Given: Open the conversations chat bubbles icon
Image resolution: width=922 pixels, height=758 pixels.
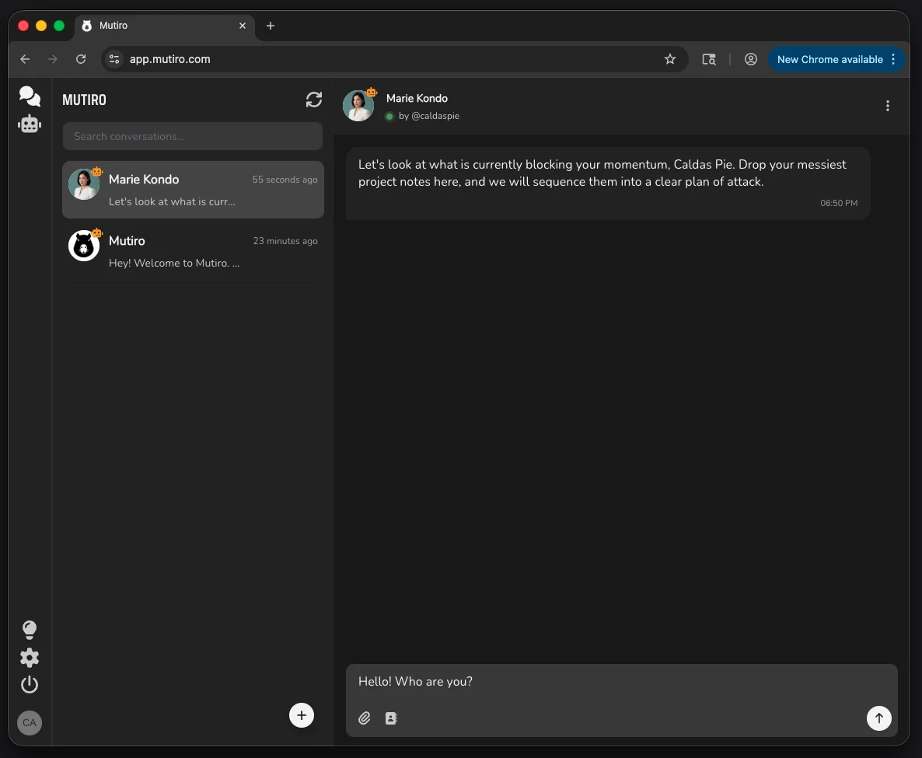Looking at the screenshot, I should coord(30,96).
